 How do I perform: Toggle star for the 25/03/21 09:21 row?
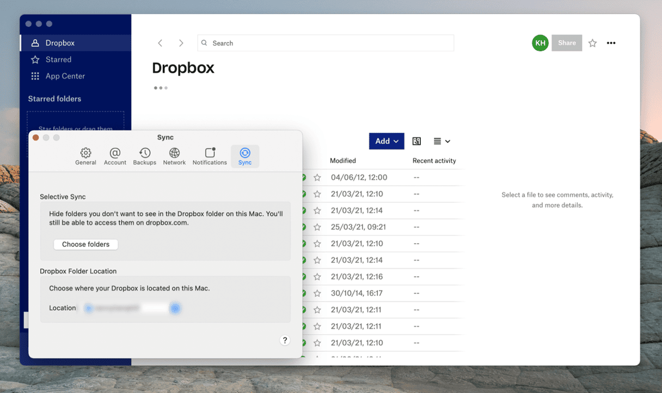(317, 227)
